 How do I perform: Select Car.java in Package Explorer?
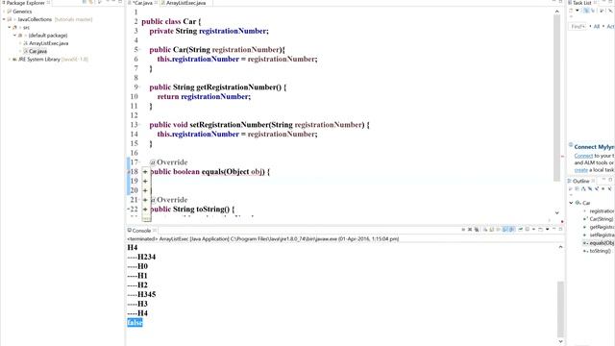pyautogui.click(x=37, y=51)
